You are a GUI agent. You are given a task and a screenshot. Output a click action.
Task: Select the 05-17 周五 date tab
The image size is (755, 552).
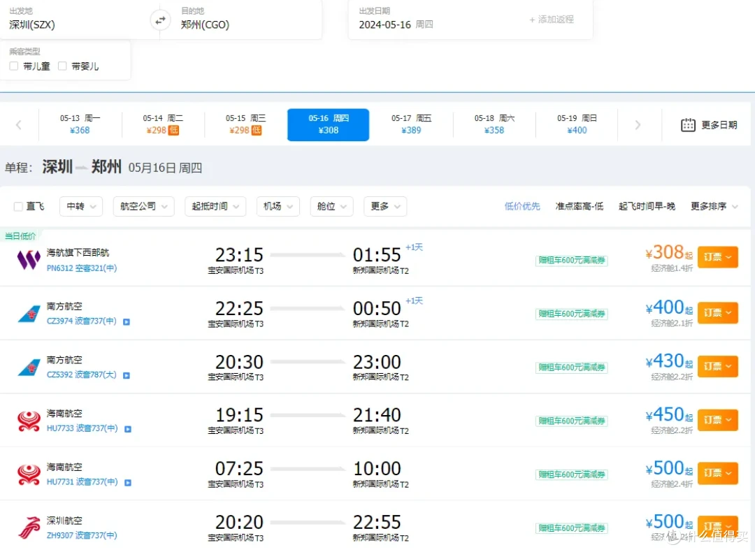pos(411,124)
